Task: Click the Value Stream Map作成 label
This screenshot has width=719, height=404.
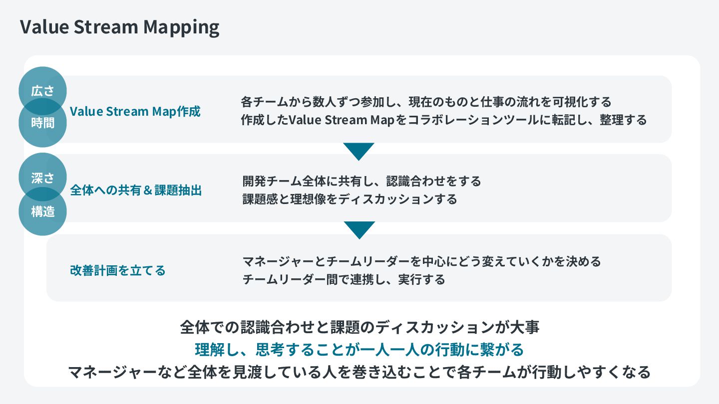Action: [135, 111]
